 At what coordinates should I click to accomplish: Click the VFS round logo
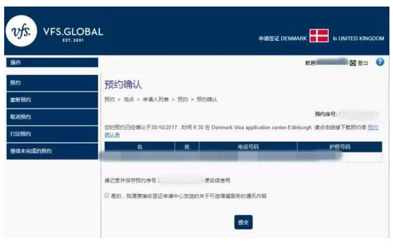click(x=21, y=31)
